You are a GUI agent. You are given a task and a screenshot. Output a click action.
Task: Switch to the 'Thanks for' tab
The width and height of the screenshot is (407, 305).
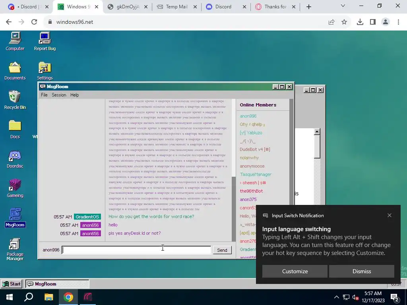pyautogui.click(x=275, y=7)
